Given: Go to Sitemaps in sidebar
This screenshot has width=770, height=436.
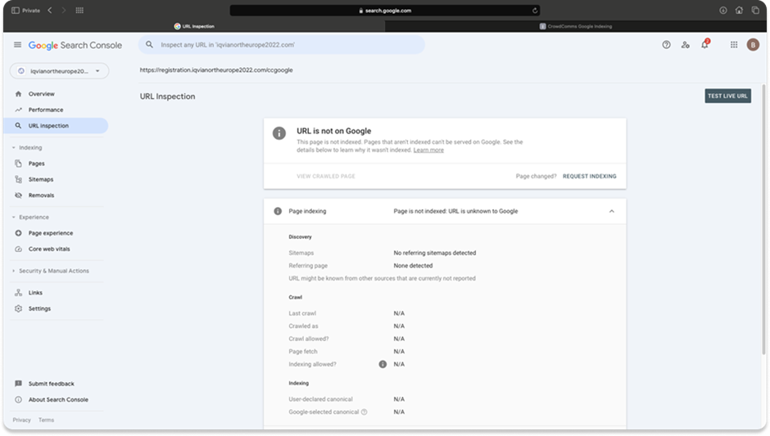Looking at the screenshot, I should 41,179.
